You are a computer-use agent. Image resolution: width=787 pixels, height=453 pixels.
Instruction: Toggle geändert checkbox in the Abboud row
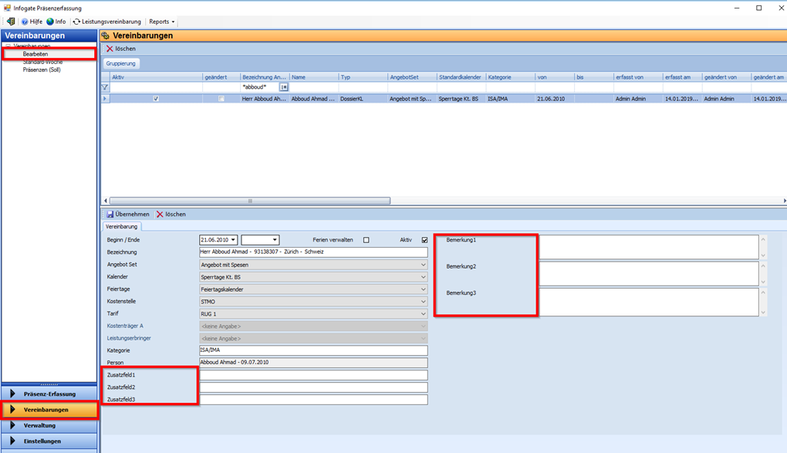pyautogui.click(x=221, y=99)
